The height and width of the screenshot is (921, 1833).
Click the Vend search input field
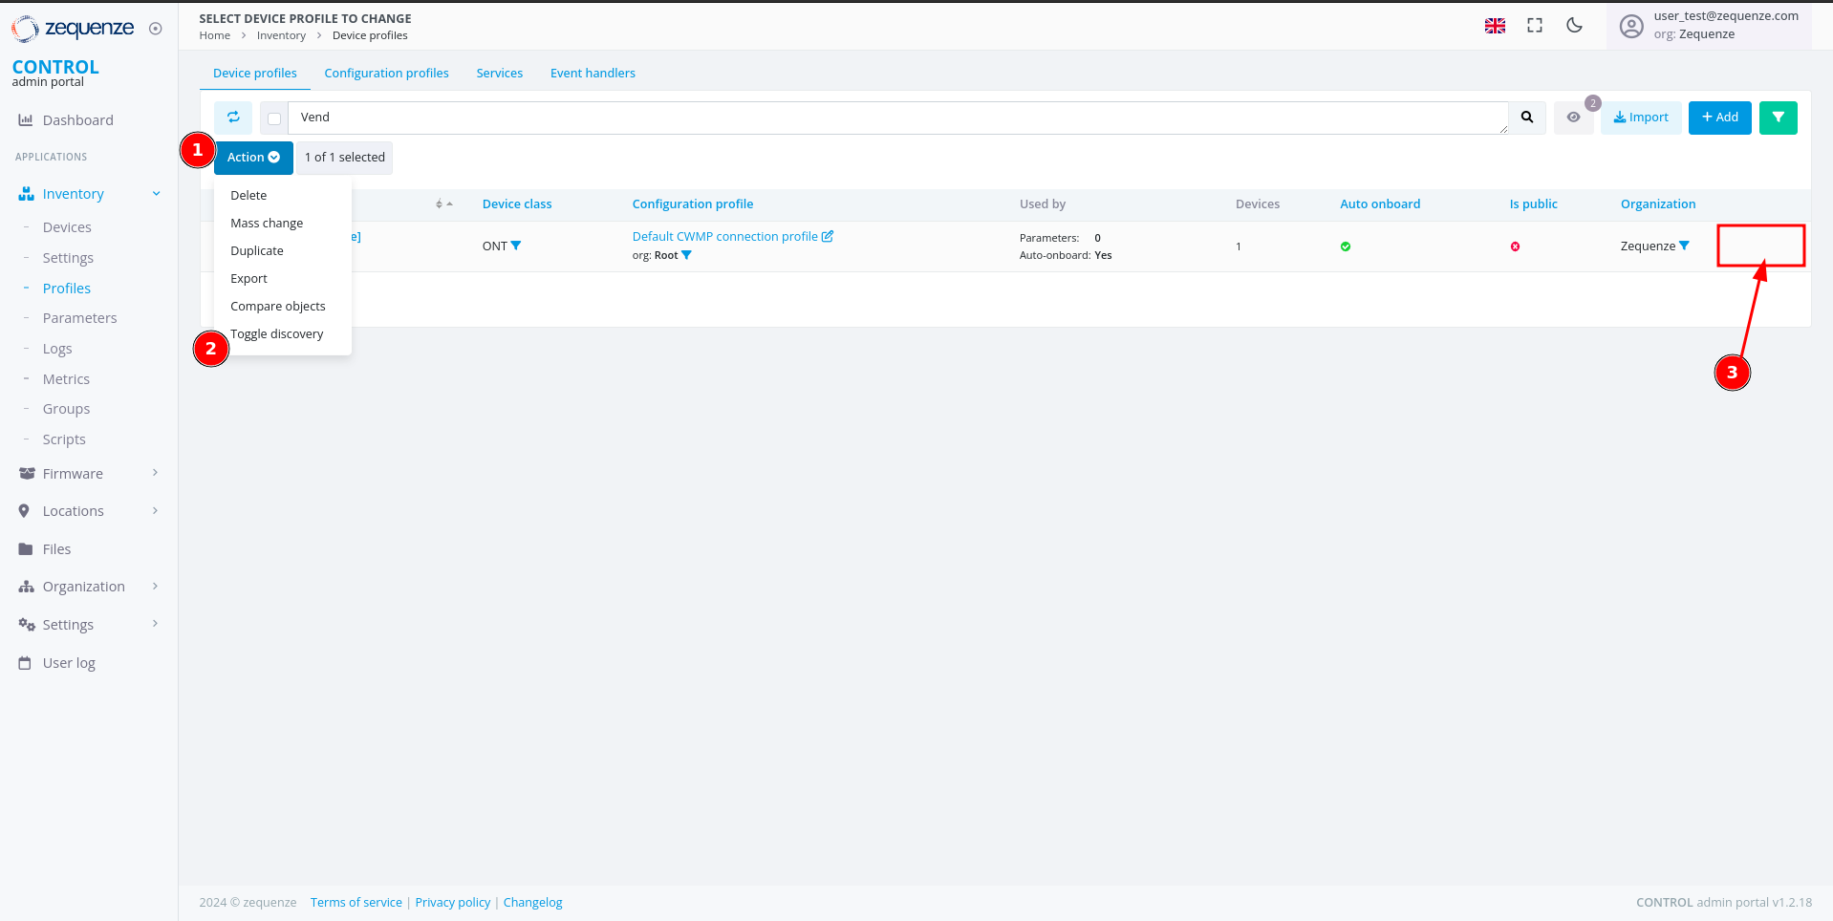coord(896,118)
